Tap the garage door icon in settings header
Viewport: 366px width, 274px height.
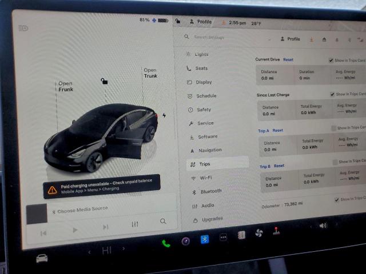324,39
